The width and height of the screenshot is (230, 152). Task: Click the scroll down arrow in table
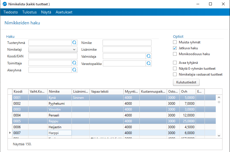(219, 136)
